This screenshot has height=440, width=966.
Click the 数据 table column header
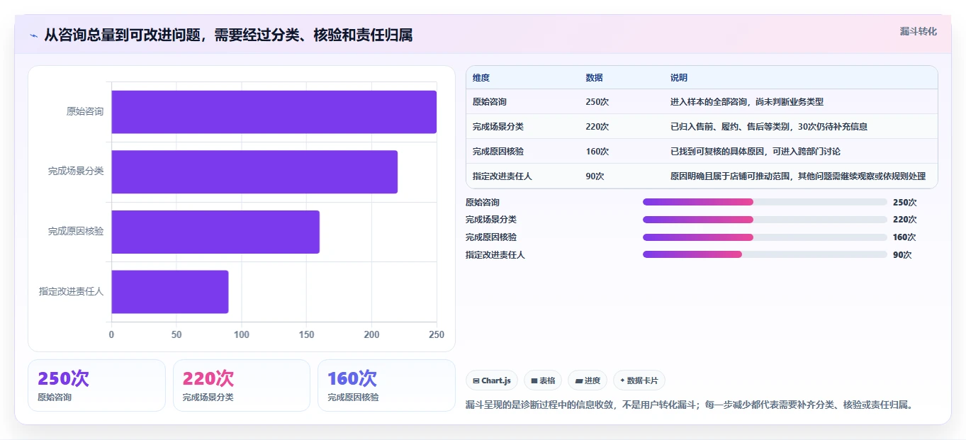tap(595, 78)
